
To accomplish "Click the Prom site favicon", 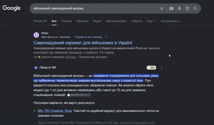I will [36, 35].
